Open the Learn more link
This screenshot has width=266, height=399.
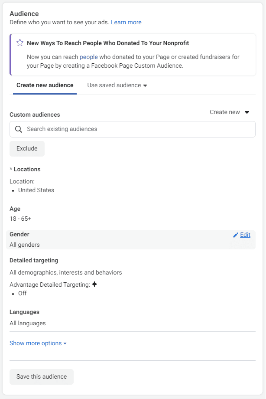(126, 23)
